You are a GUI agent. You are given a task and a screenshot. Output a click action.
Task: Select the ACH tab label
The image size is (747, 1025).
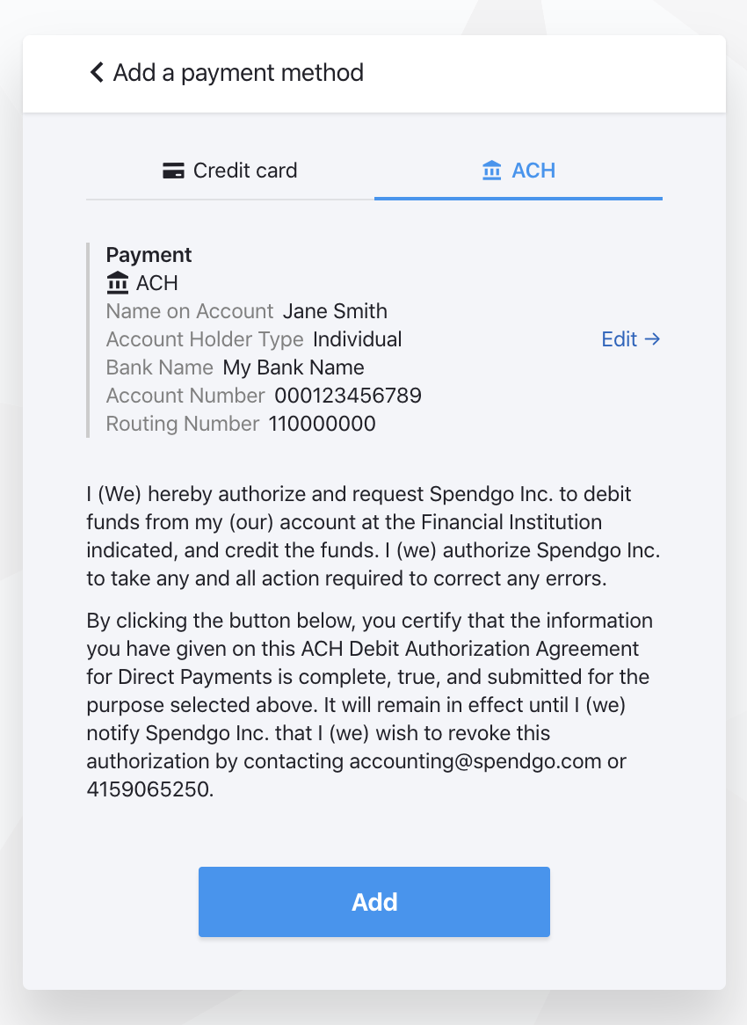[x=533, y=171]
